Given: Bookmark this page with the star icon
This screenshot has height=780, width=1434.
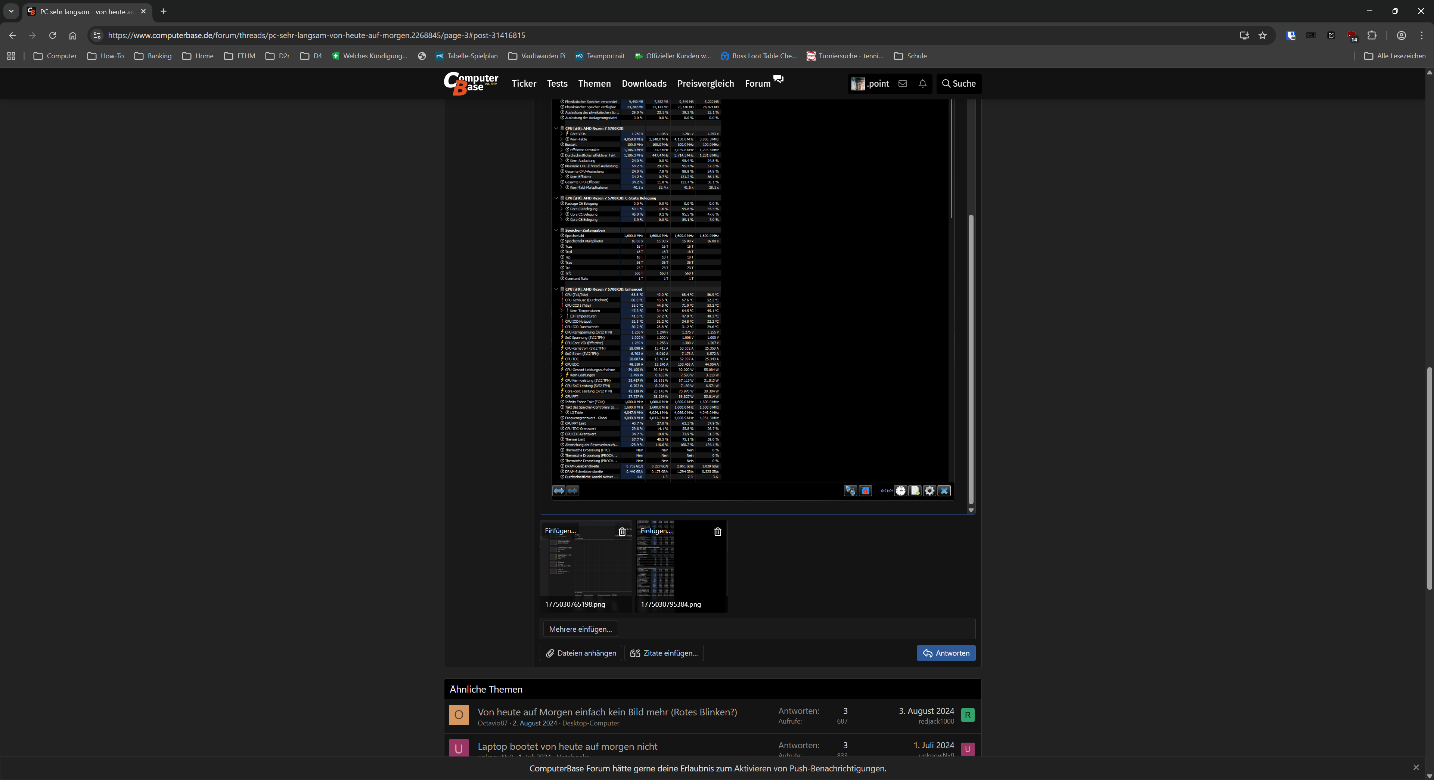Looking at the screenshot, I should 1263,35.
